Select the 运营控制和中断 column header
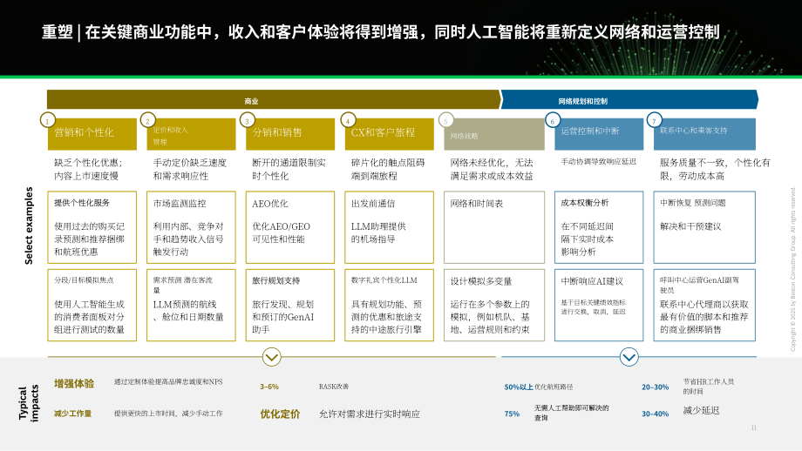 (599, 134)
